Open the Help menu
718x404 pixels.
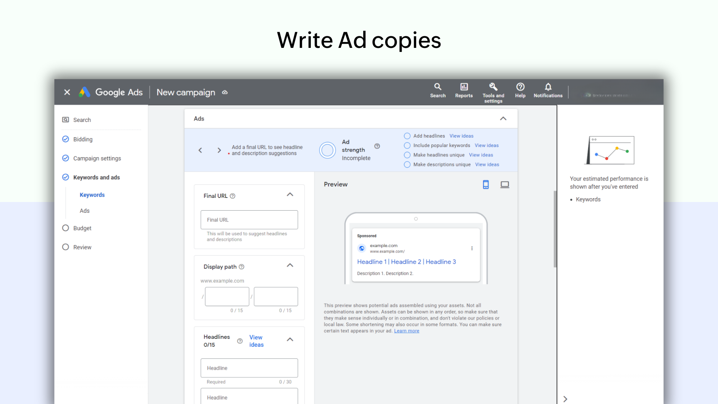[520, 90]
